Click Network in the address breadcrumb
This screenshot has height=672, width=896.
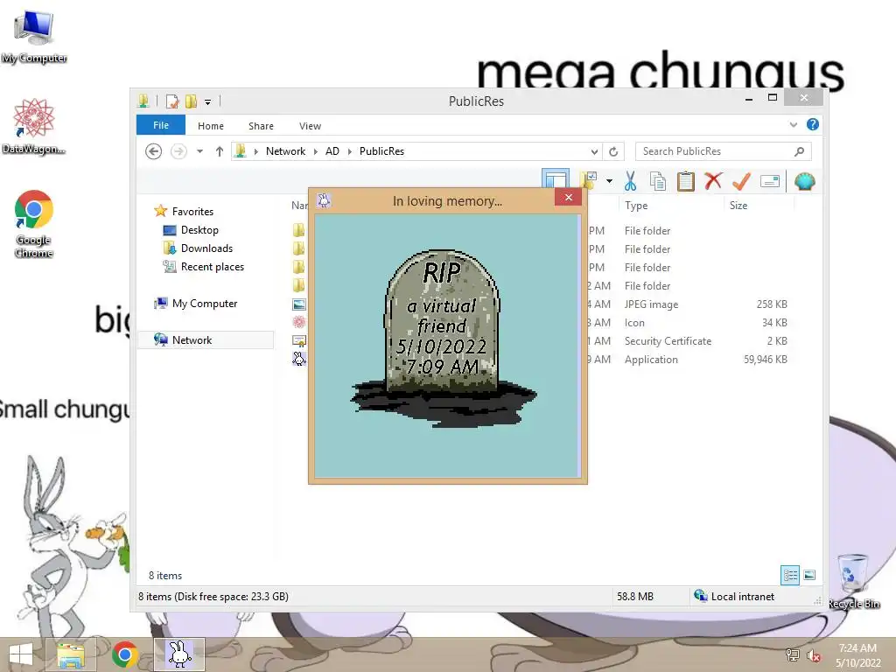[286, 151]
